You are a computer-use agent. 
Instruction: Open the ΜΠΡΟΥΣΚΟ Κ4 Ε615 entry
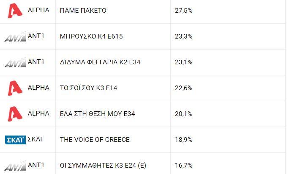coord(91,36)
